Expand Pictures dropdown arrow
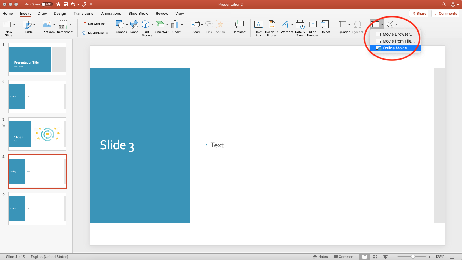 click(54, 24)
